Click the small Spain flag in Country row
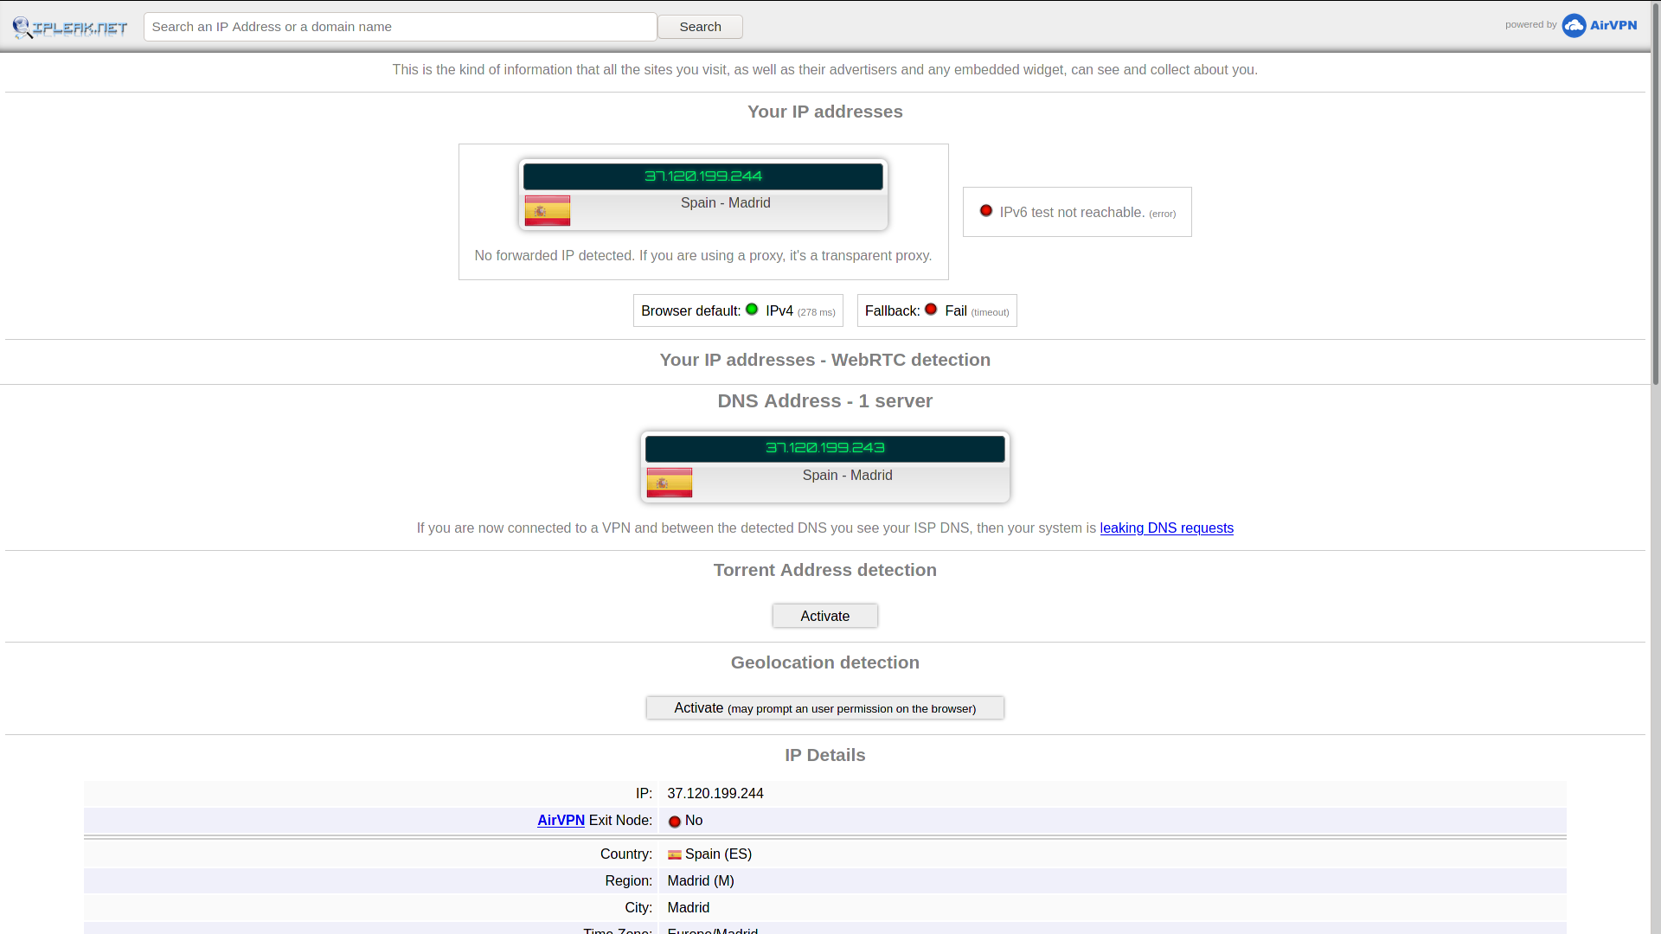 (x=675, y=854)
